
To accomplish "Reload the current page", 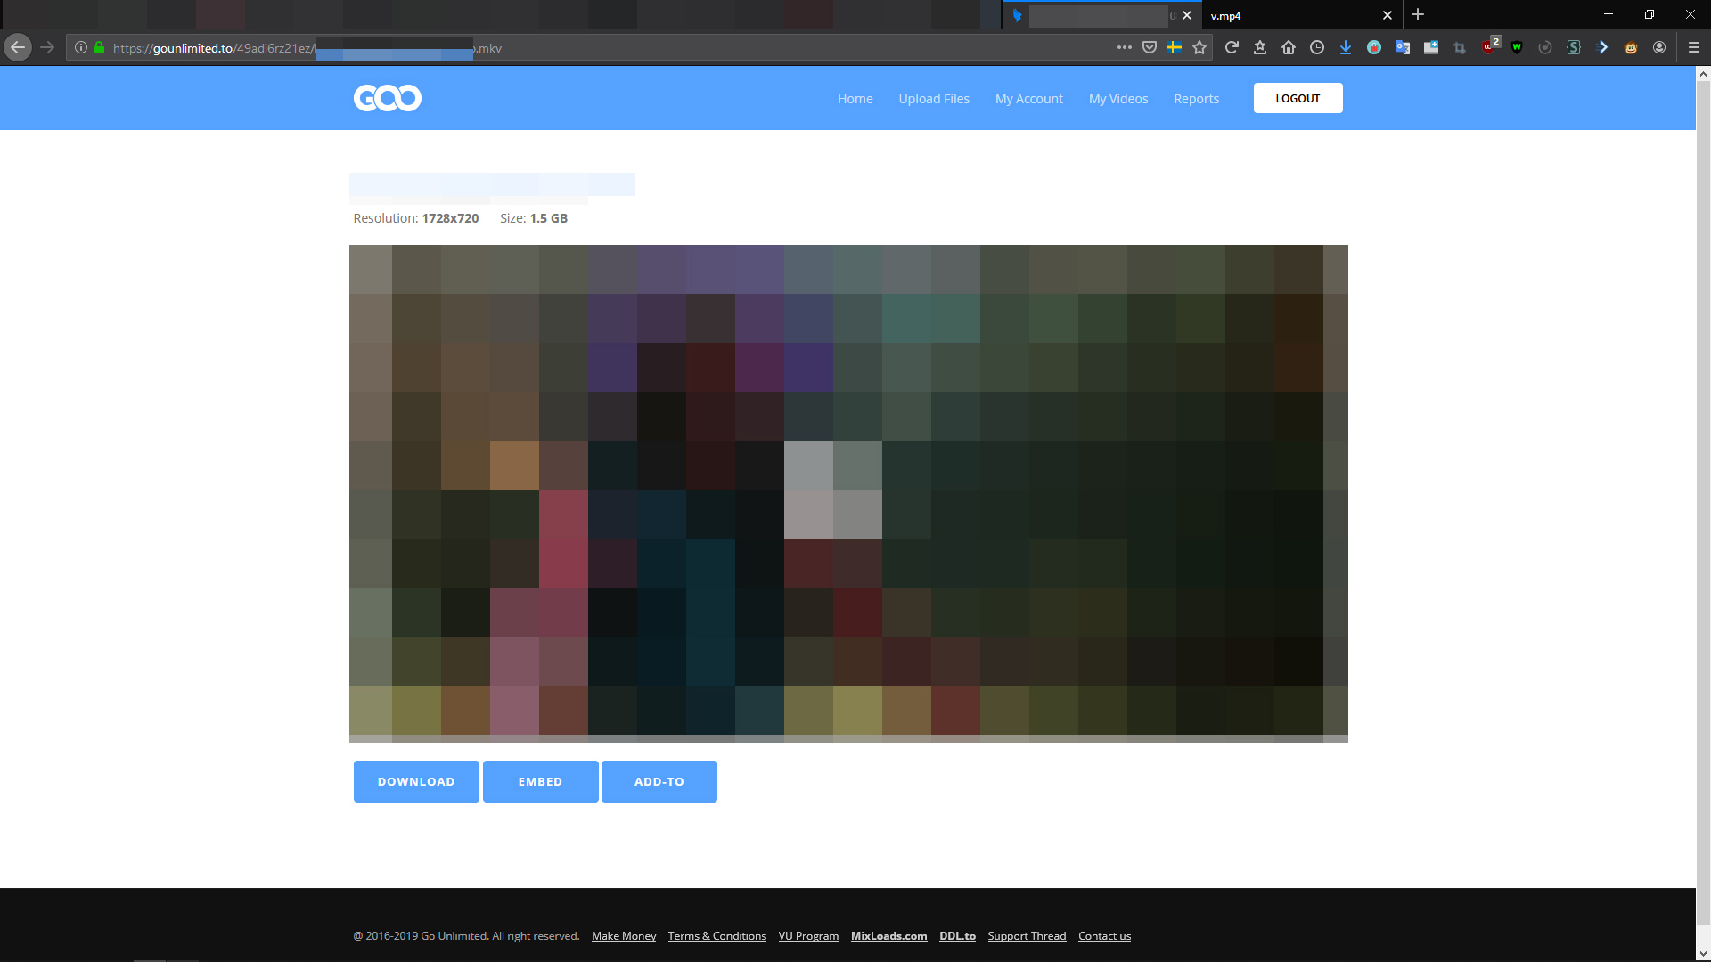I will click(x=1232, y=48).
